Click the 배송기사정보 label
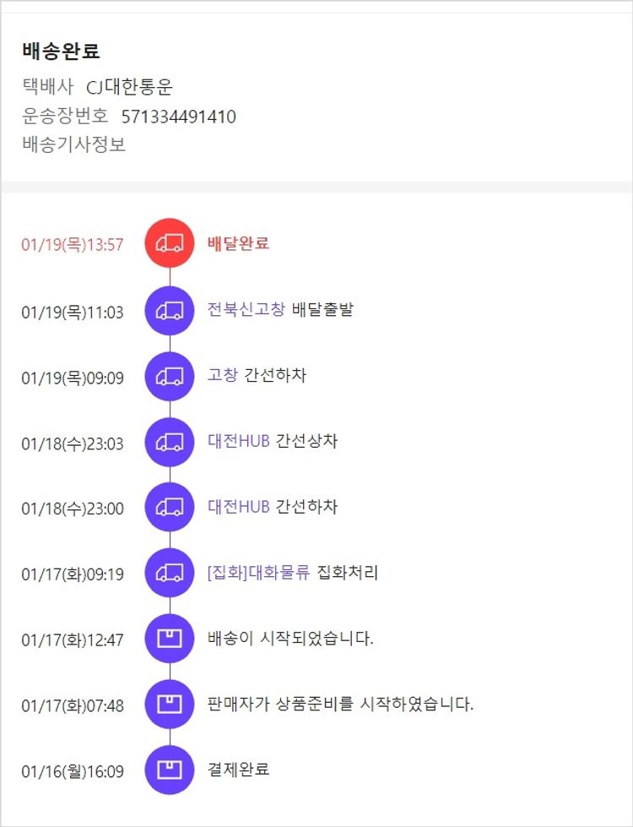Viewport: 633px width, 827px height. [74, 144]
